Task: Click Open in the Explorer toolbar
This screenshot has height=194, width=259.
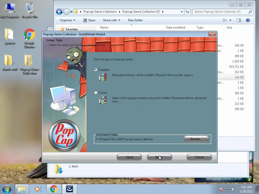Action: pyautogui.click(x=89, y=20)
